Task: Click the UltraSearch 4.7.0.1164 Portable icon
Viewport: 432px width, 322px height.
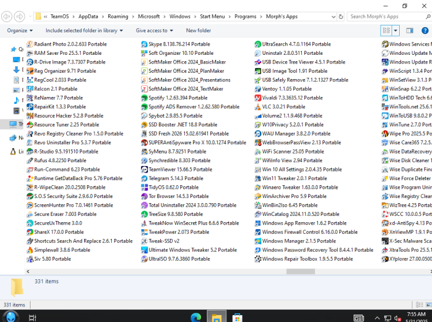Action: 257,44
